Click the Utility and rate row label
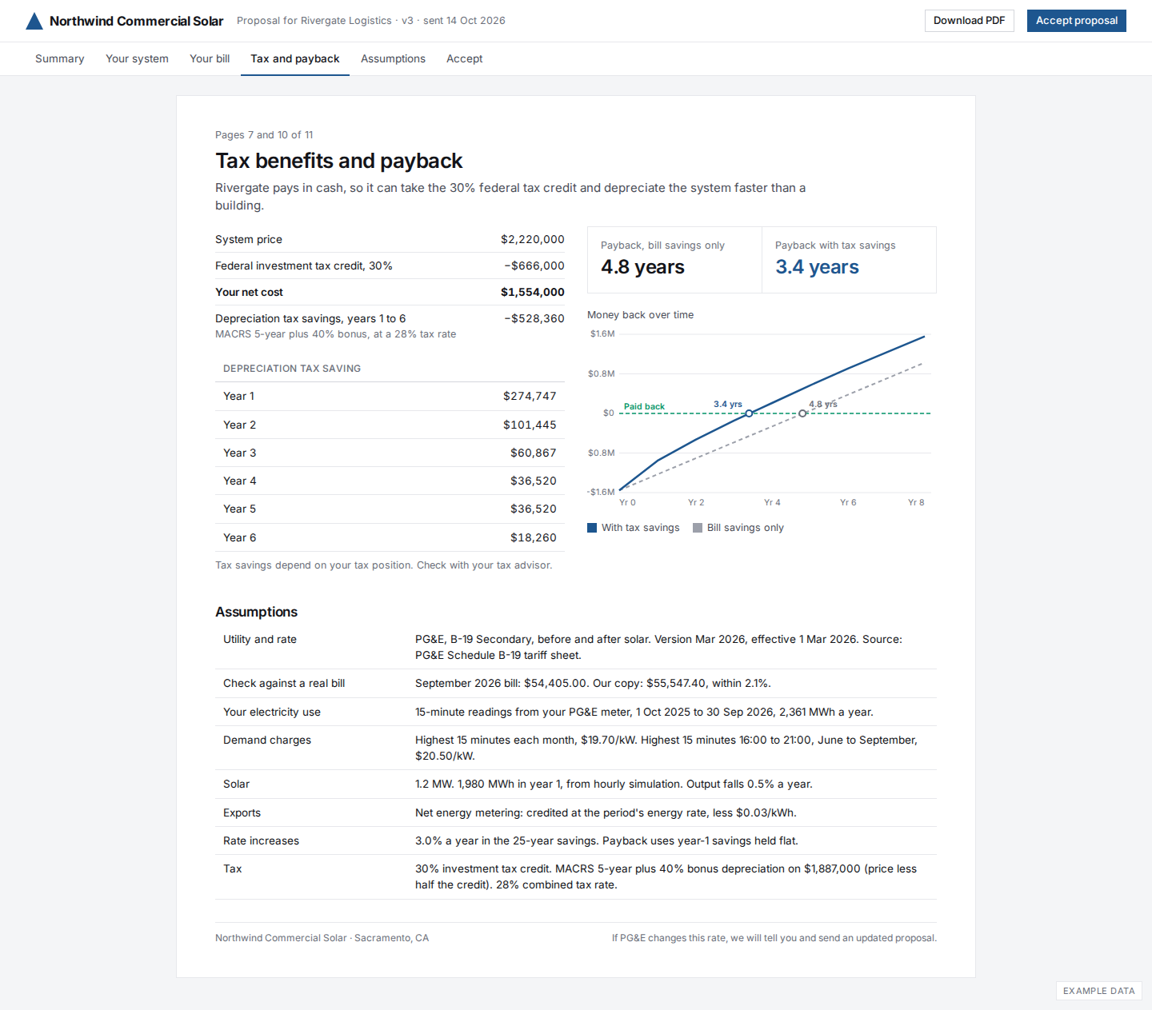The image size is (1152, 1010). 260,639
